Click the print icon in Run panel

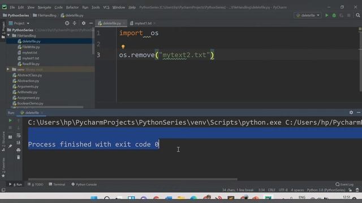pyautogui.click(x=19, y=150)
